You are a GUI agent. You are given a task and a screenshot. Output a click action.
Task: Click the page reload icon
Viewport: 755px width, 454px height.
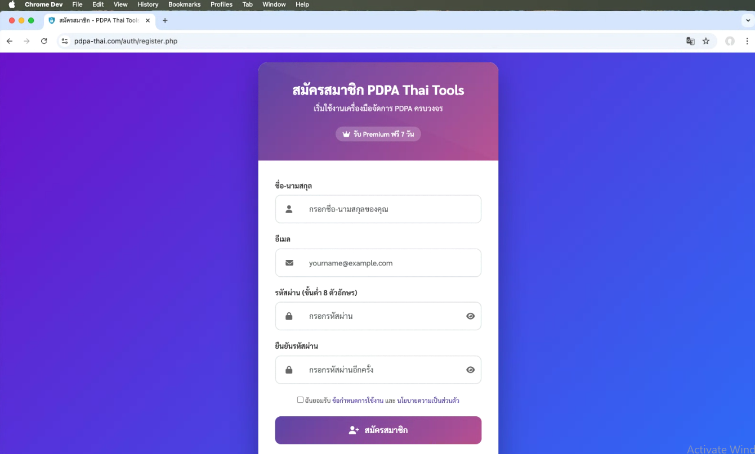point(44,41)
